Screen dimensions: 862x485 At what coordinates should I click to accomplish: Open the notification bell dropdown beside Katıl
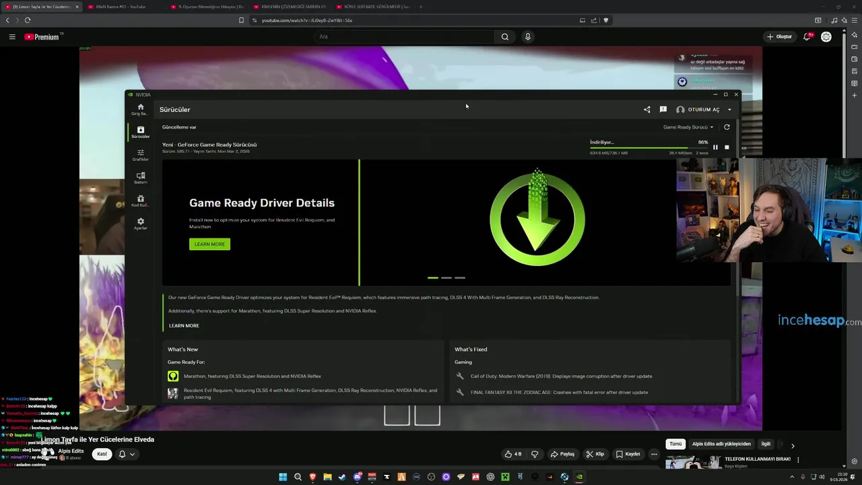point(127,454)
